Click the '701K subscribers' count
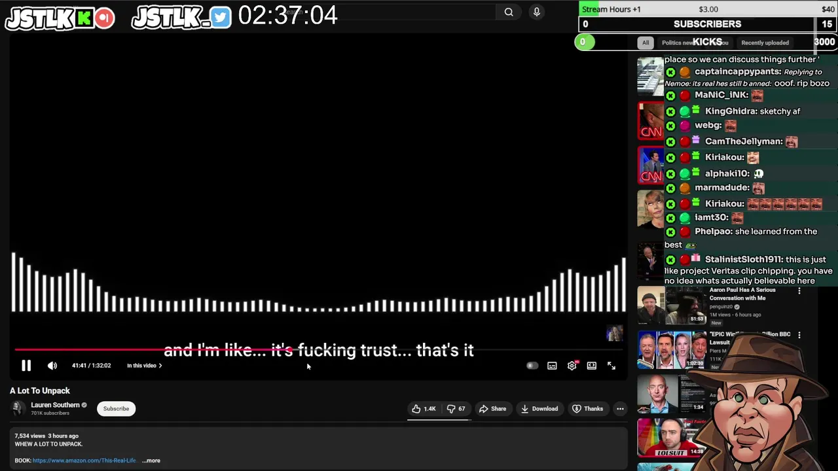The image size is (838, 471). [50, 413]
